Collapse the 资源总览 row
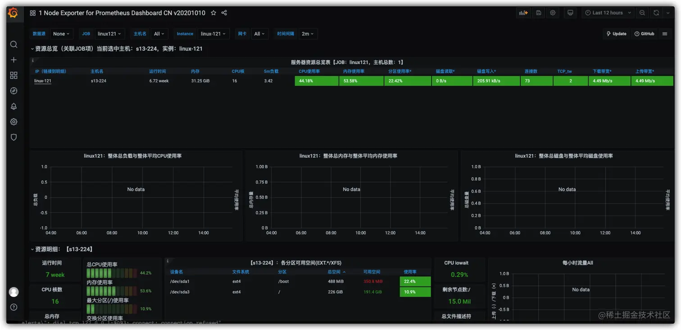The image size is (681, 330). pos(117,49)
